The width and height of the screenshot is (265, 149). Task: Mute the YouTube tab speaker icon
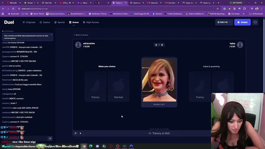[x=70, y=3]
